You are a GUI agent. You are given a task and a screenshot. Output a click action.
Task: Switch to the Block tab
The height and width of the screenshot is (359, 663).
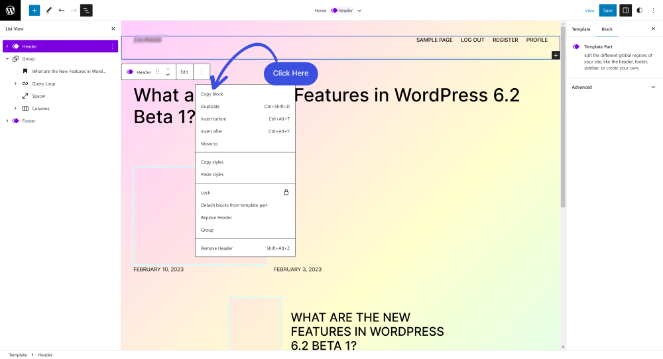click(607, 29)
